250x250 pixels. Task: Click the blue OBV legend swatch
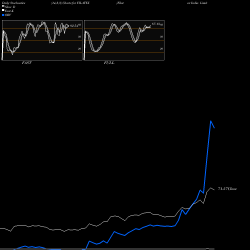[3, 15]
